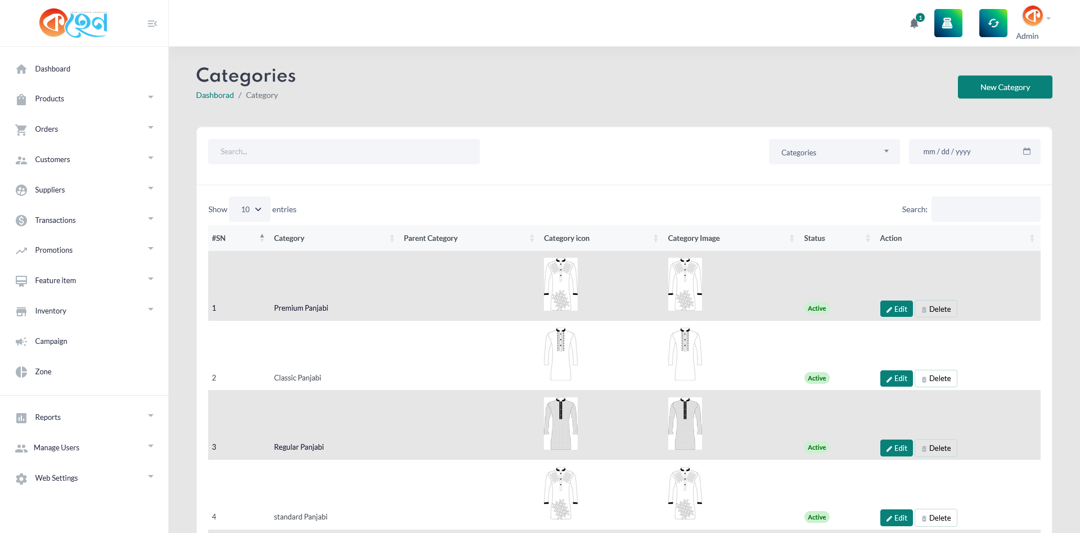Image resolution: width=1080 pixels, height=533 pixels.
Task: Sort table by Status column header
Action: 835,238
